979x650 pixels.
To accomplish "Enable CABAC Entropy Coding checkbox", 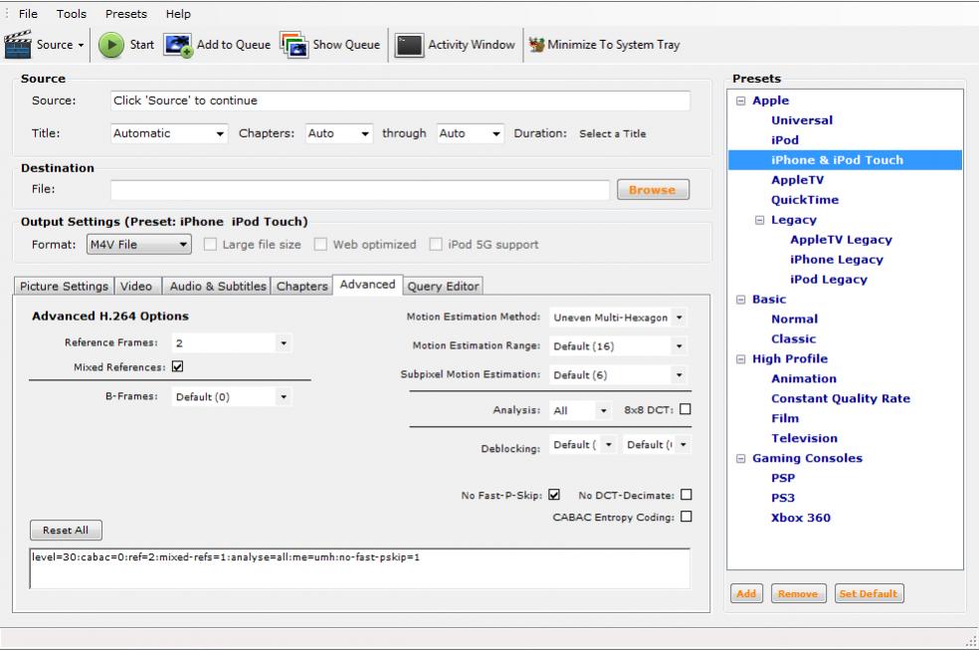I will coord(686,517).
